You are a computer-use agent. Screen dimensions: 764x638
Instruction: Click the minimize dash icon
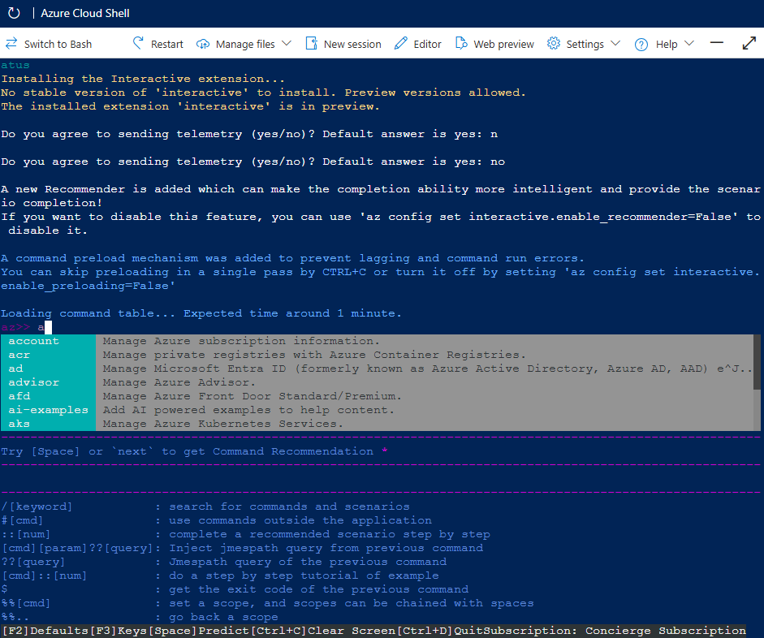tap(718, 42)
